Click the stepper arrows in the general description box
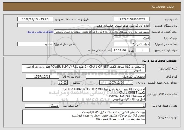Viewport: 184px width, 130px height. click(143, 67)
